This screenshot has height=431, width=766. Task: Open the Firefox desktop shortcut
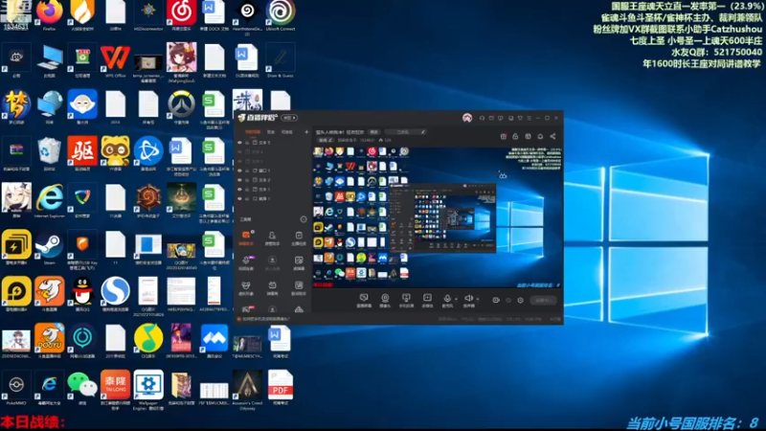[50, 12]
